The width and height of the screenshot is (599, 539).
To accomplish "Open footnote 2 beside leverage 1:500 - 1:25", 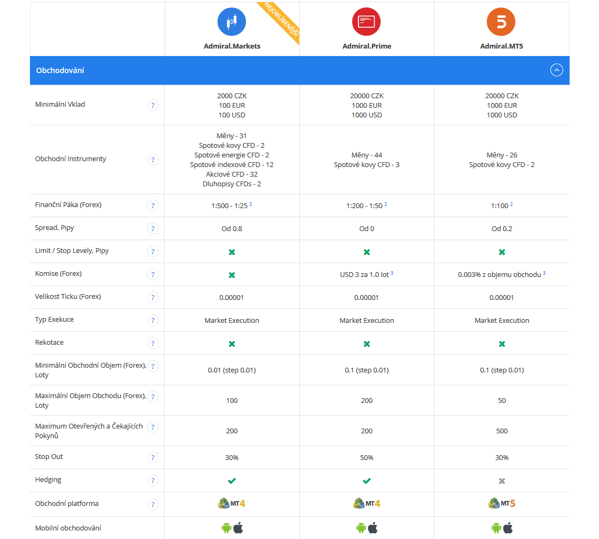I will click(x=251, y=204).
